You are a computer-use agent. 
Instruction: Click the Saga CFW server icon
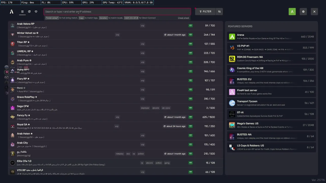click(12, 108)
